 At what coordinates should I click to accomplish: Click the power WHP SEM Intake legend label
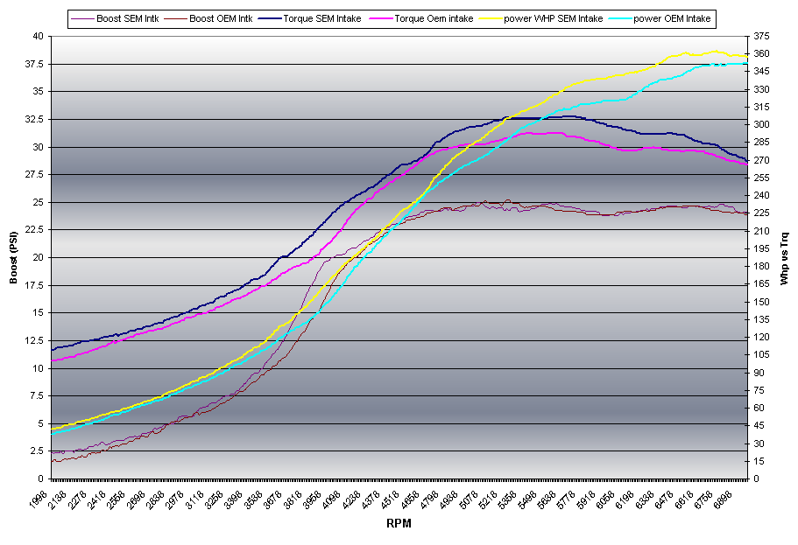click(553, 18)
